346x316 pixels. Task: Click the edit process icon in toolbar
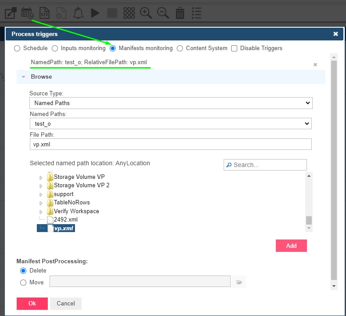point(11,12)
